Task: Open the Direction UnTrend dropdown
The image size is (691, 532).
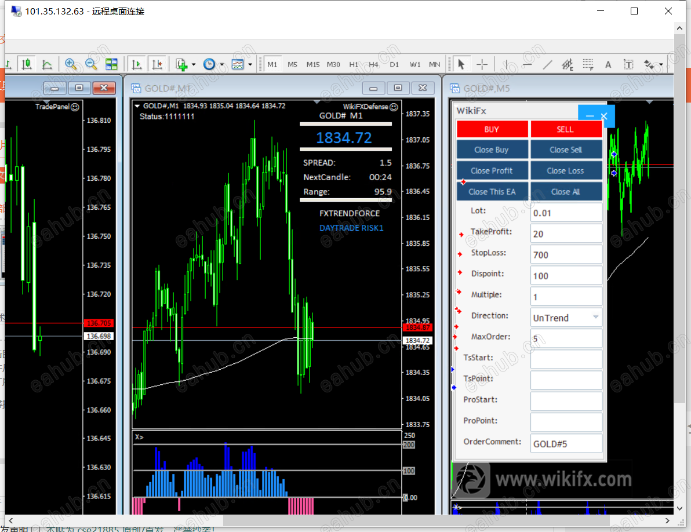Action: click(596, 317)
